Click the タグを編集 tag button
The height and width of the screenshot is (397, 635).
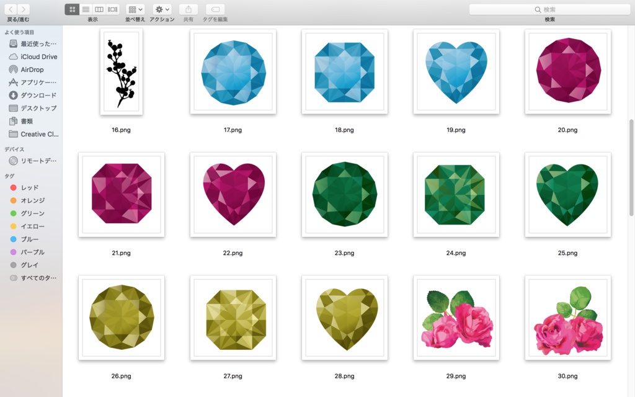pyautogui.click(x=215, y=9)
